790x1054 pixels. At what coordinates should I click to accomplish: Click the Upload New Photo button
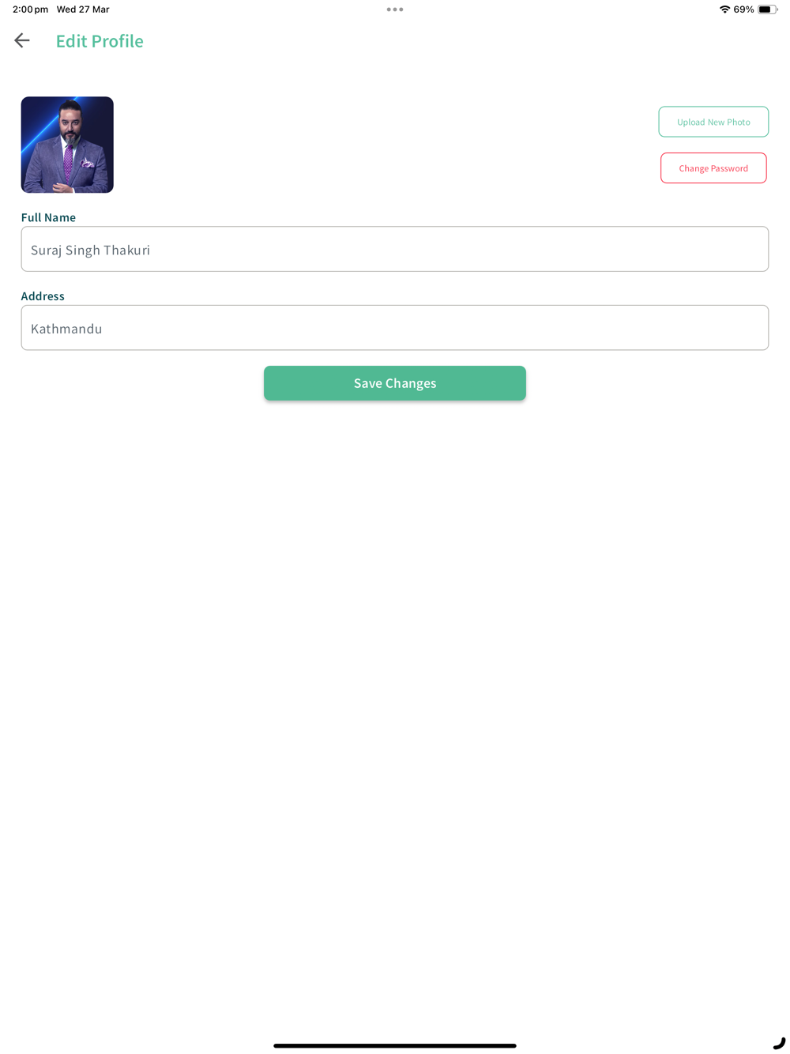point(713,122)
